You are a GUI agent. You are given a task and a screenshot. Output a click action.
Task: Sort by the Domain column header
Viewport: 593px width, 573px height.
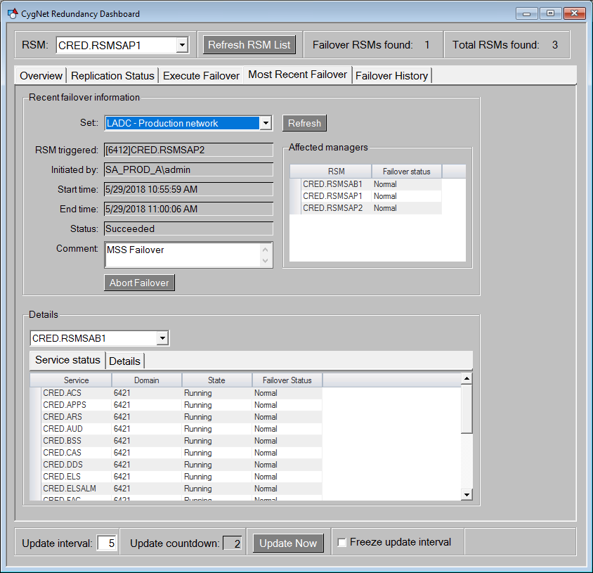(146, 380)
